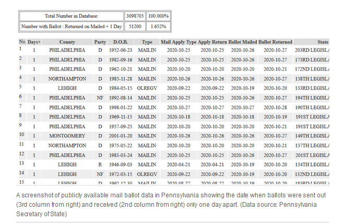Click the 'Ballot Mailed' column header
The height and width of the screenshot is (224, 345).
click(243, 42)
